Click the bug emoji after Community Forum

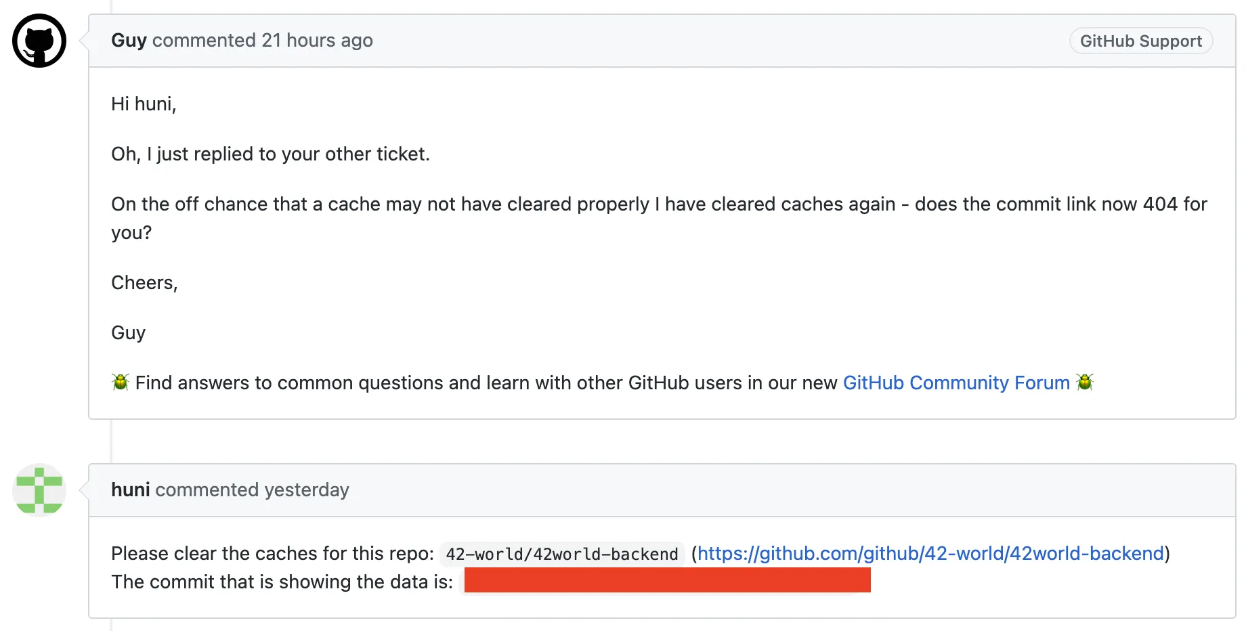pos(1085,382)
